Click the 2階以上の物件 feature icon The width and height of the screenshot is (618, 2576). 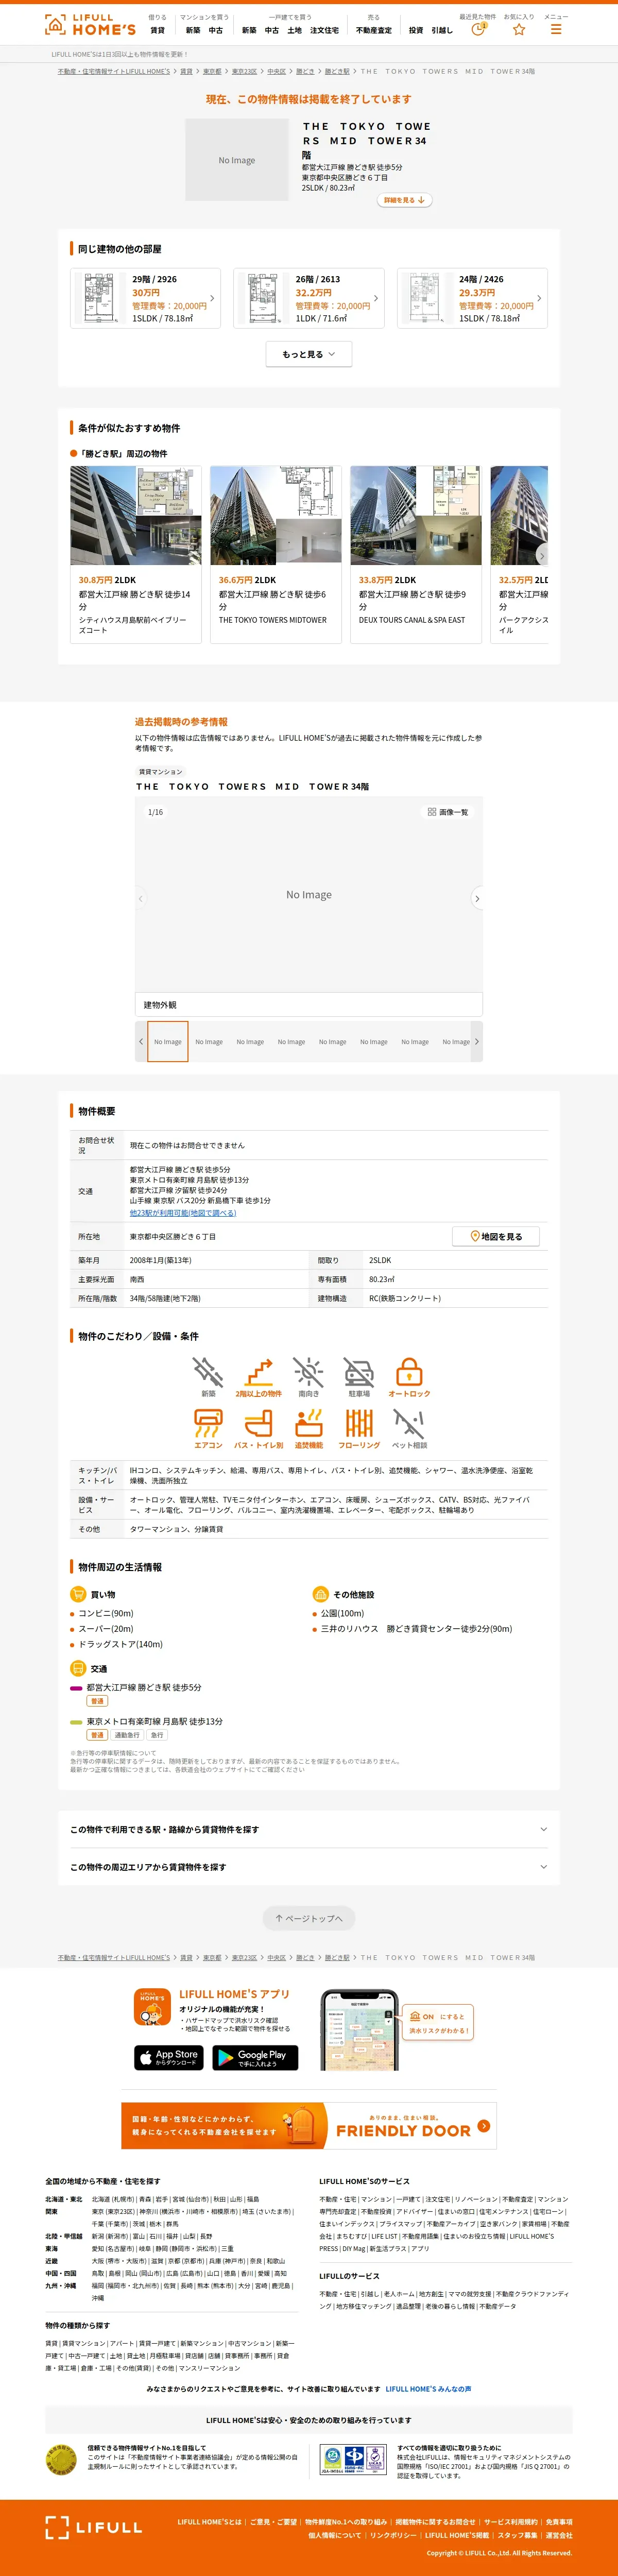pos(259,1371)
